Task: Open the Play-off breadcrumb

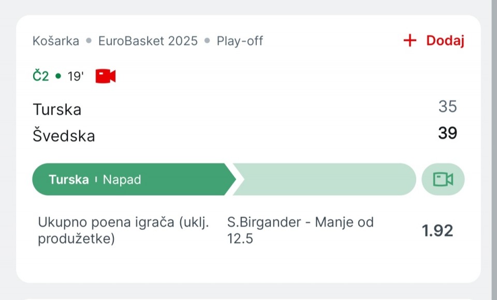Action: pyautogui.click(x=240, y=41)
